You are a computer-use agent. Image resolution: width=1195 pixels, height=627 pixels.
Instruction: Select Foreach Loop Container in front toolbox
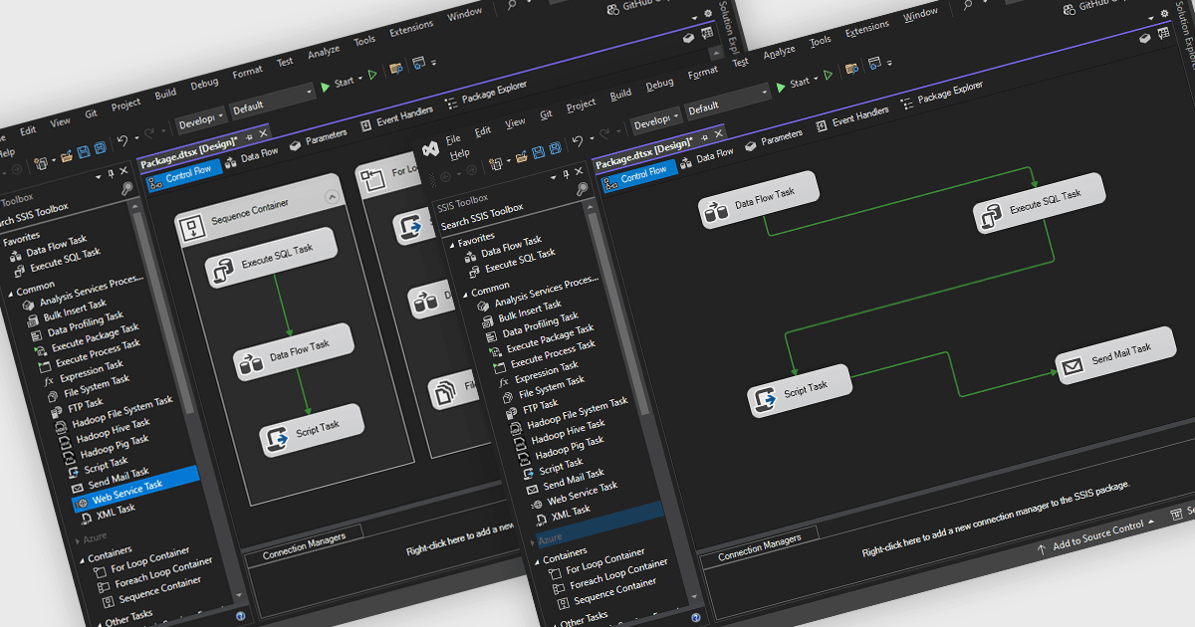point(609,572)
